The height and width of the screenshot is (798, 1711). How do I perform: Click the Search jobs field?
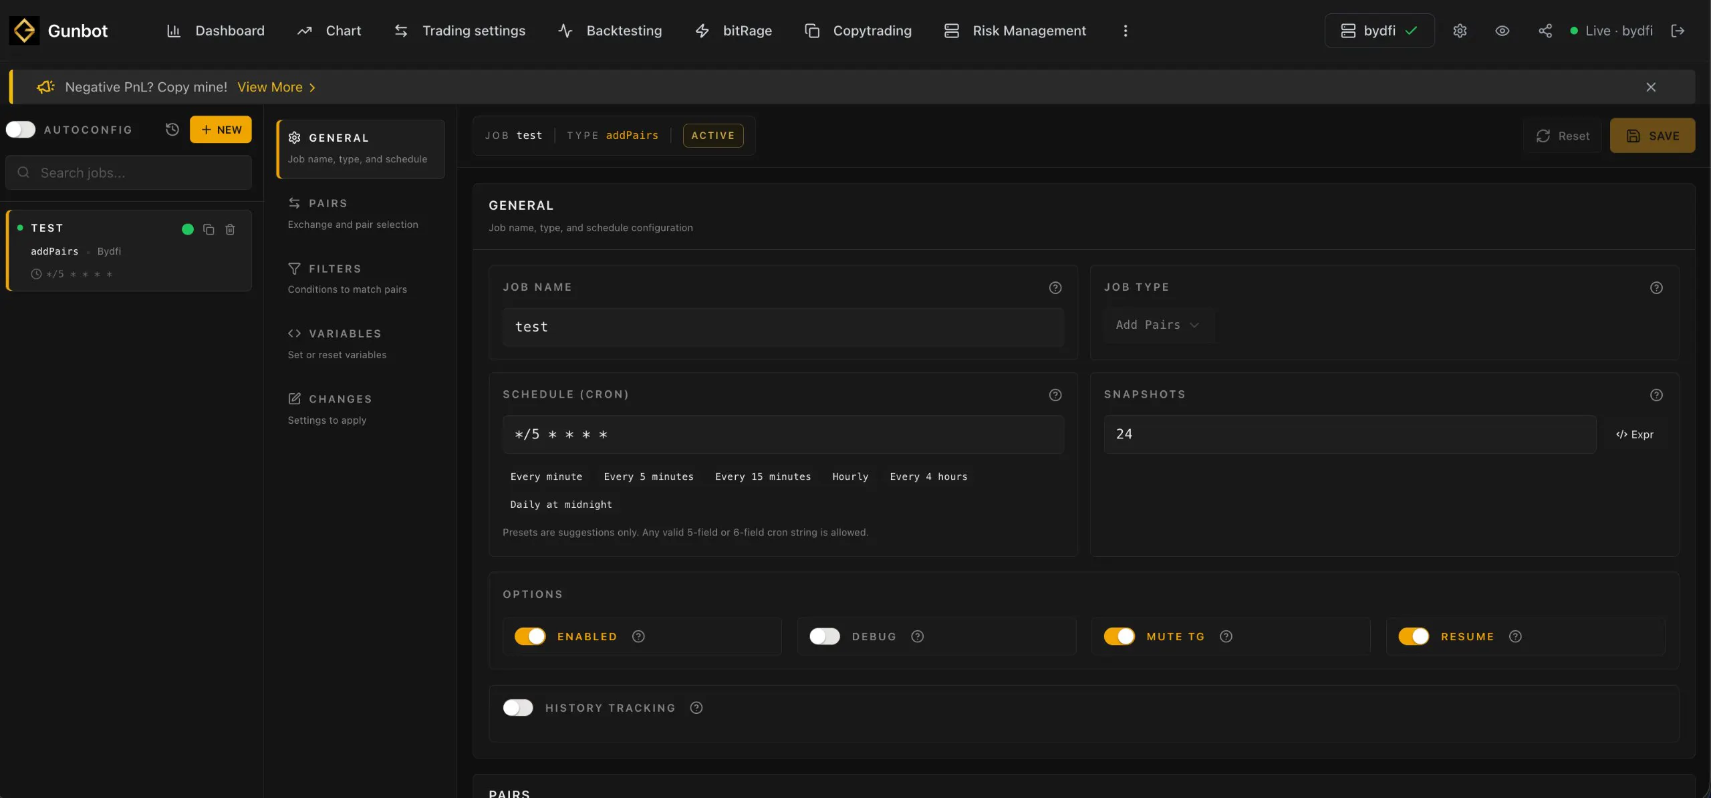[x=129, y=172]
